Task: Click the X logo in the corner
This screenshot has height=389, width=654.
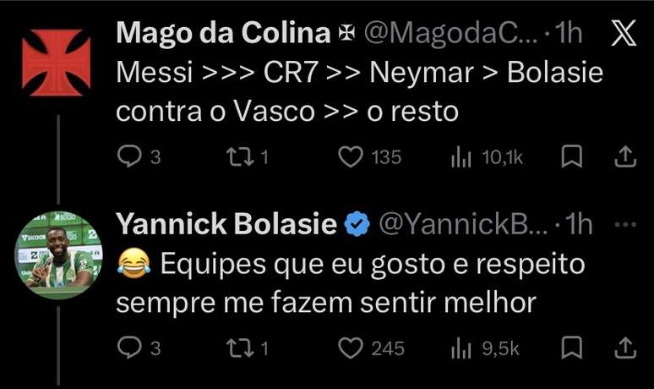Action: pos(622,33)
